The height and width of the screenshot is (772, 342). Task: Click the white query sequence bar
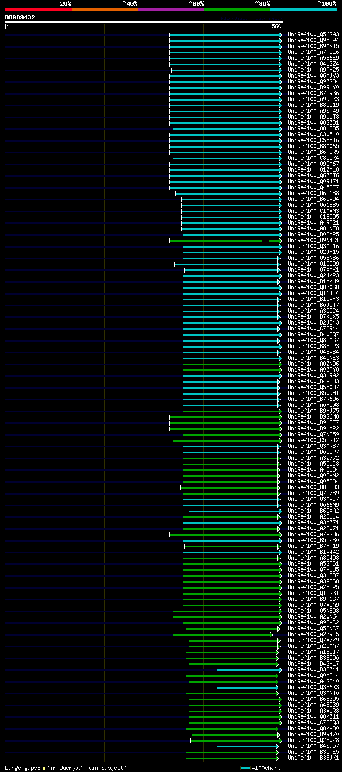[x=144, y=22]
